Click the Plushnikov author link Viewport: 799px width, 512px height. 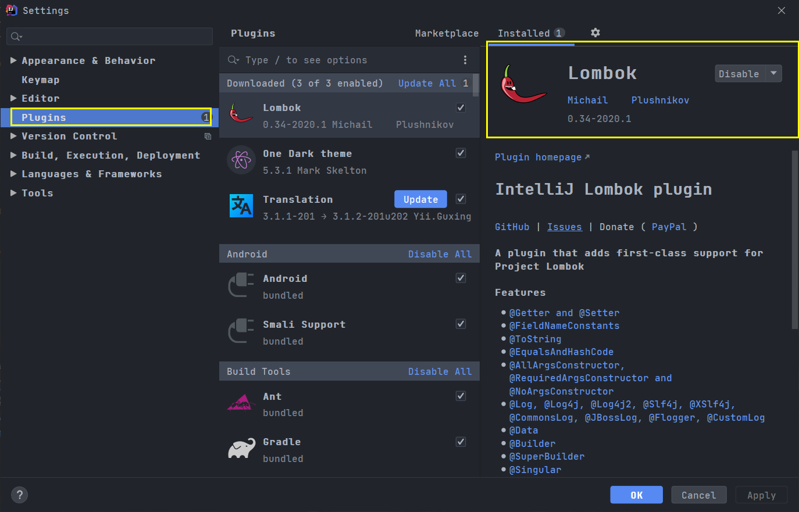click(660, 100)
